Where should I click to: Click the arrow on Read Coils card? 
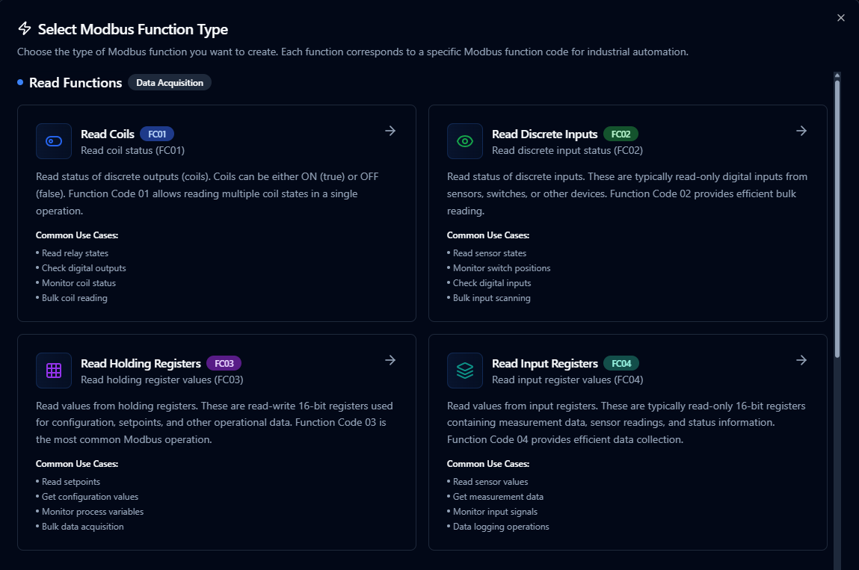390,131
